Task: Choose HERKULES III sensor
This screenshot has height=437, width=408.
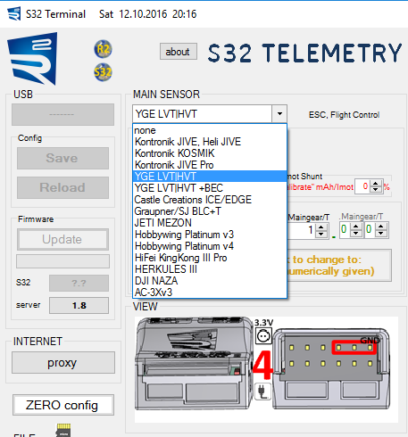Action: (210, 269)
